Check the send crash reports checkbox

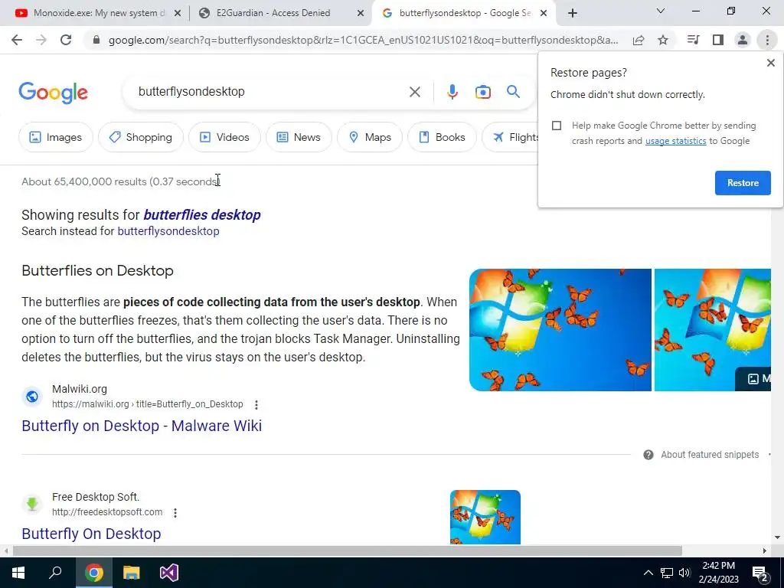pyautogui.click(x=557, y=126)
